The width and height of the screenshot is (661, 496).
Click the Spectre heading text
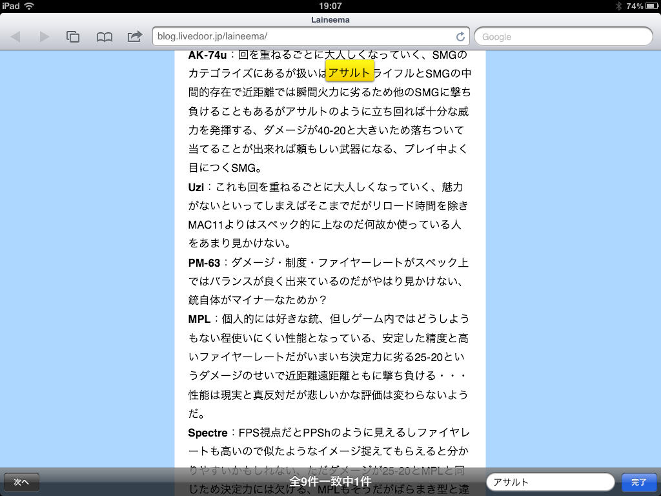pyautogui.click(x=208, y=433)
